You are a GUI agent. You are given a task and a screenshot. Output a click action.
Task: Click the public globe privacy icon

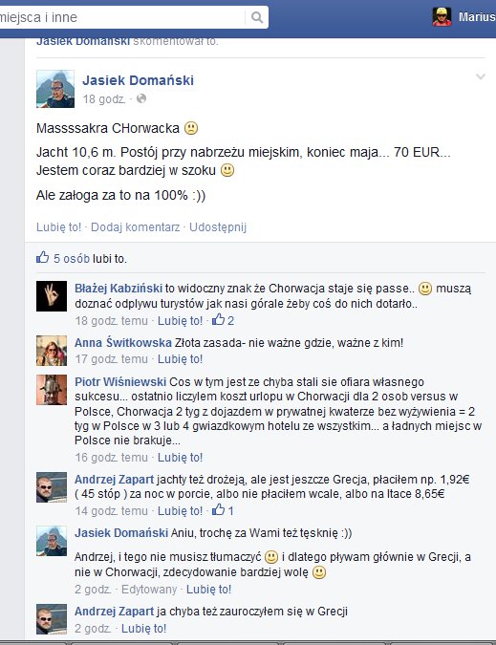pyautogui.click(x=141, y=98)
